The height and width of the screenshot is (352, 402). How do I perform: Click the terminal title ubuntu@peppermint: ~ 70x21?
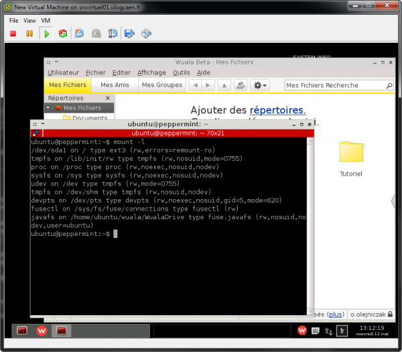(x=178, y=133)
